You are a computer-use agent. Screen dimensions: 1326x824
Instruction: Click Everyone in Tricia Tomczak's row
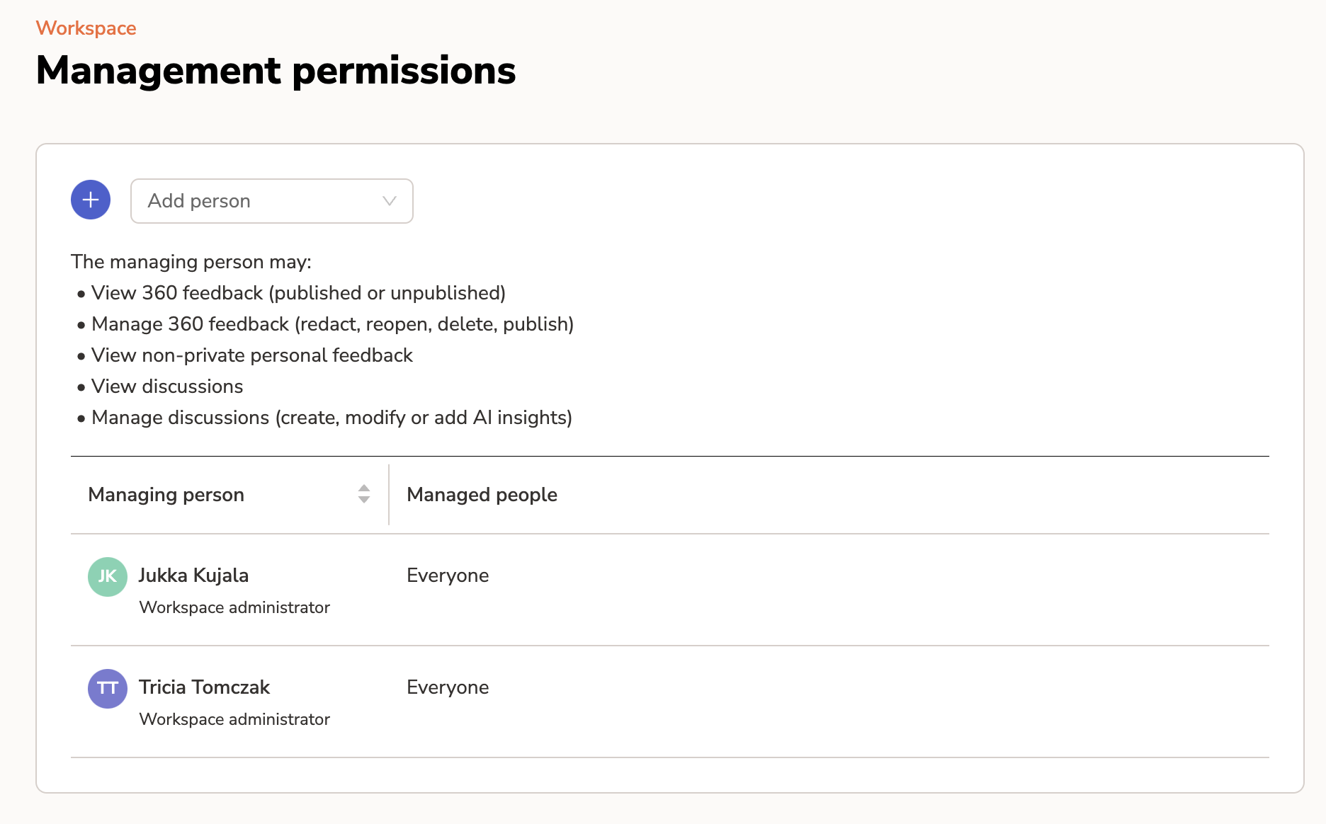448,687
